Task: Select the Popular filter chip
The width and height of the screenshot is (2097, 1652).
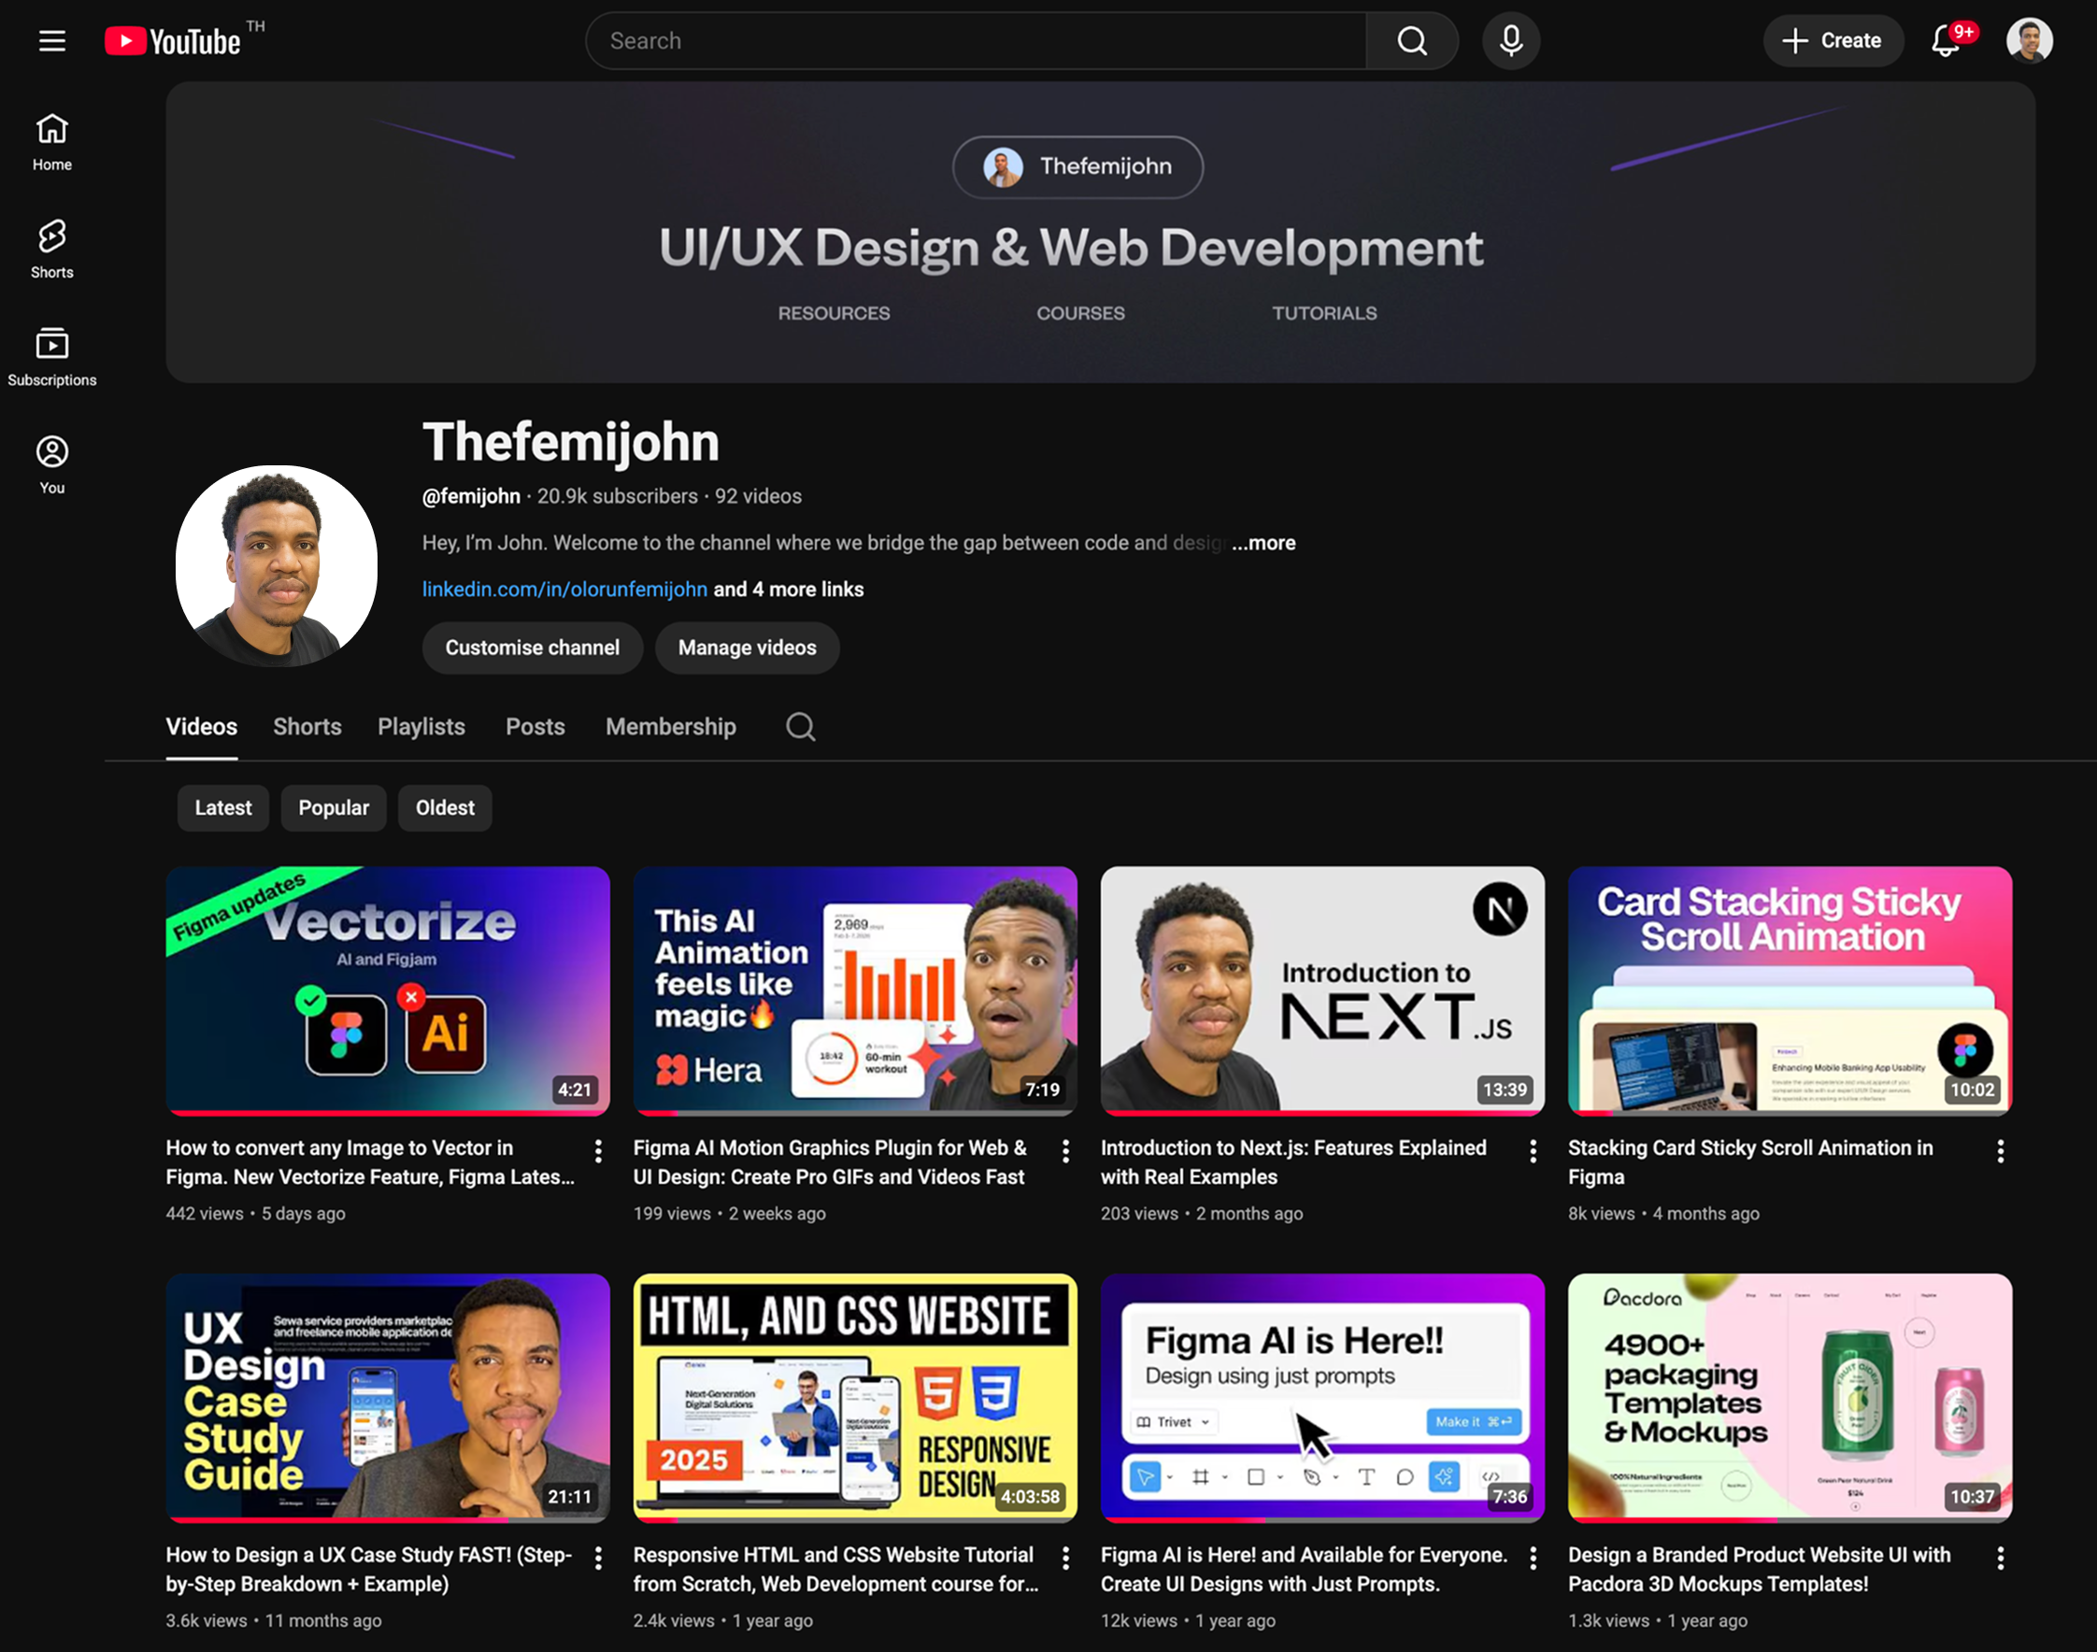Action: point(334,807)
